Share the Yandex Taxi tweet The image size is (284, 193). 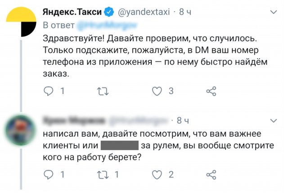(x=211, y=91)
